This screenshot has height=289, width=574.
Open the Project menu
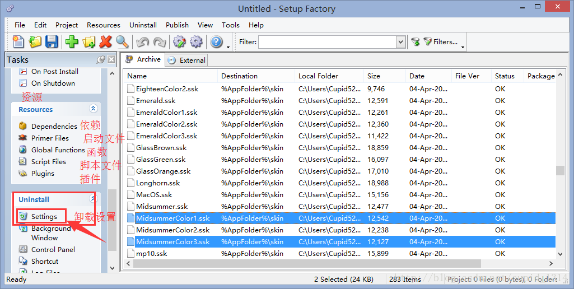[67, 25]
